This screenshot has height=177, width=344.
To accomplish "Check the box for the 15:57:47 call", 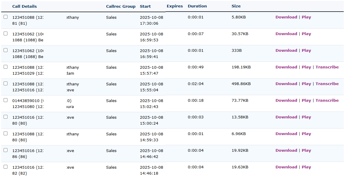I will (x=5, y=67).
